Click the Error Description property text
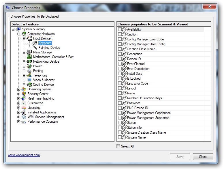 point(138,69)
